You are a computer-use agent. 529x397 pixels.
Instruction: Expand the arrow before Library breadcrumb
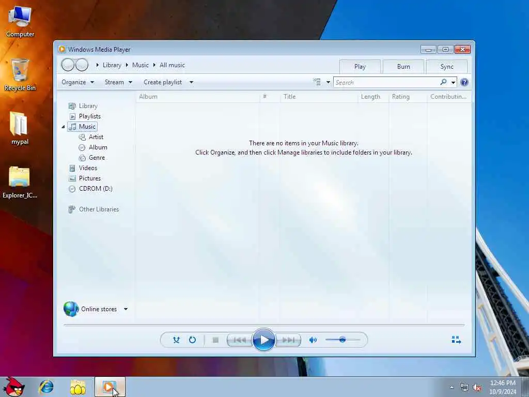click(98, 65)
